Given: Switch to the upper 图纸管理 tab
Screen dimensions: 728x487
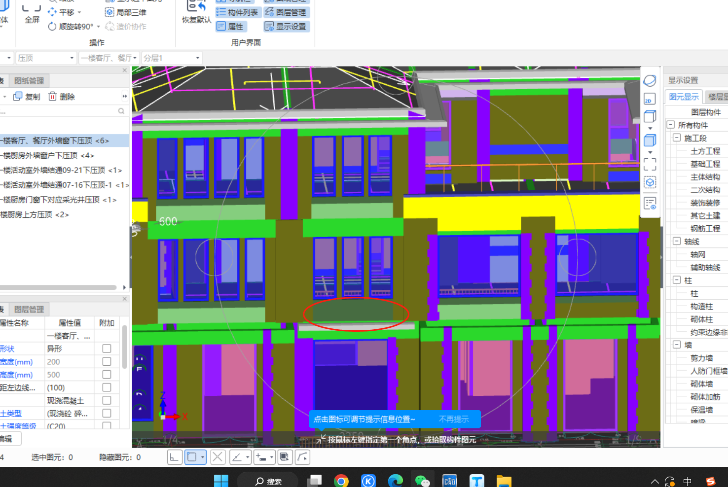Looking at the screenshot, I should [x=29, y=81].
